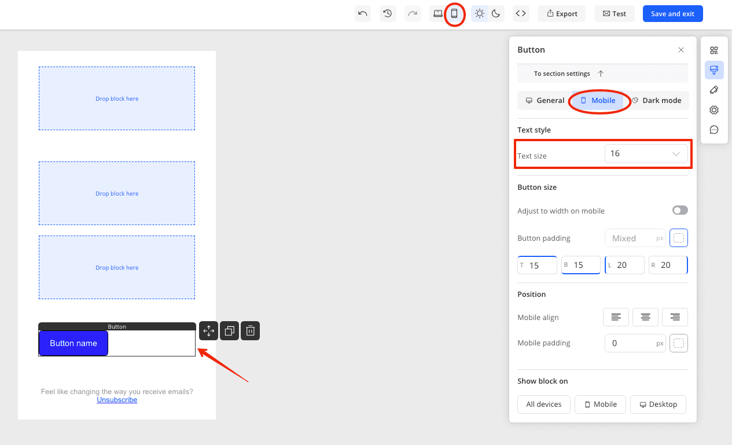The image size is (732, 445).
Task: Enable light mode sun icon
Action: point(480,13)
